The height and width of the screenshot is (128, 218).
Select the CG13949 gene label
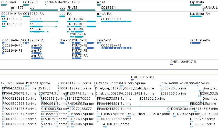tap(8, 2)
